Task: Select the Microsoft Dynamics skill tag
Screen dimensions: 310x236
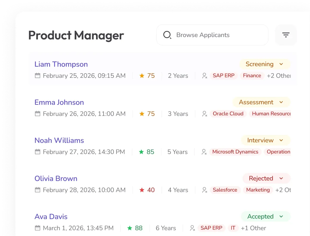Action: [235, 152]
